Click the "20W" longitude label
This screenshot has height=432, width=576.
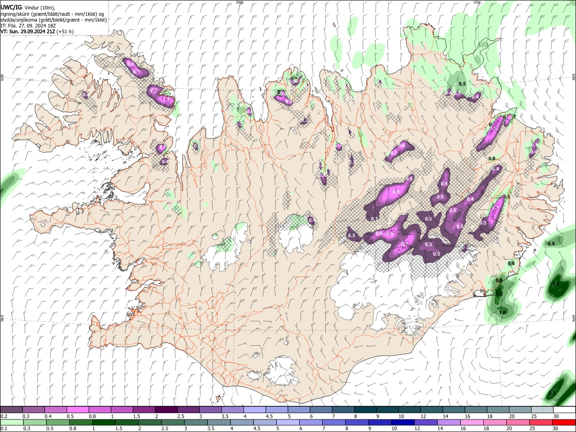click(239, 2)
